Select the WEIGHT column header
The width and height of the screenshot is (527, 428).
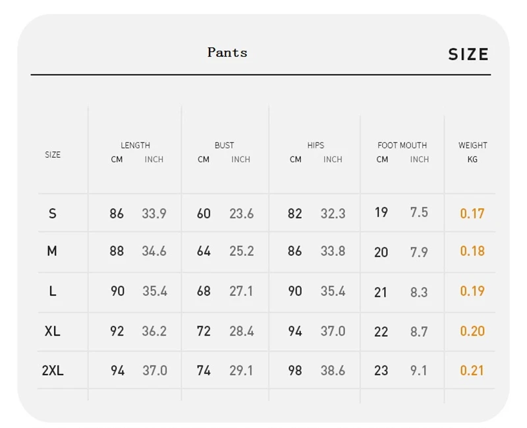(x=472, y=145)
